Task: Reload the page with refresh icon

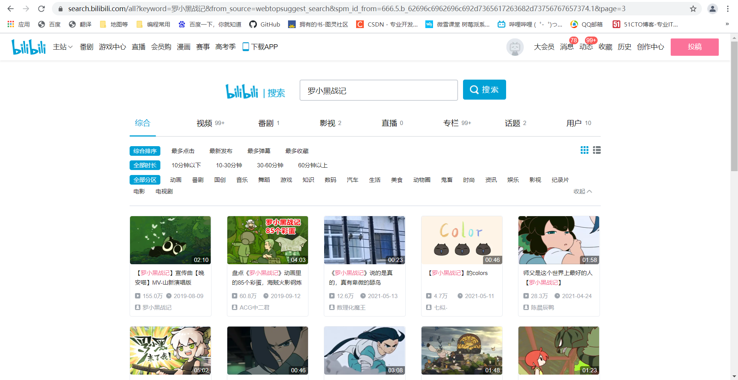Action: click(x=42, y=8)
